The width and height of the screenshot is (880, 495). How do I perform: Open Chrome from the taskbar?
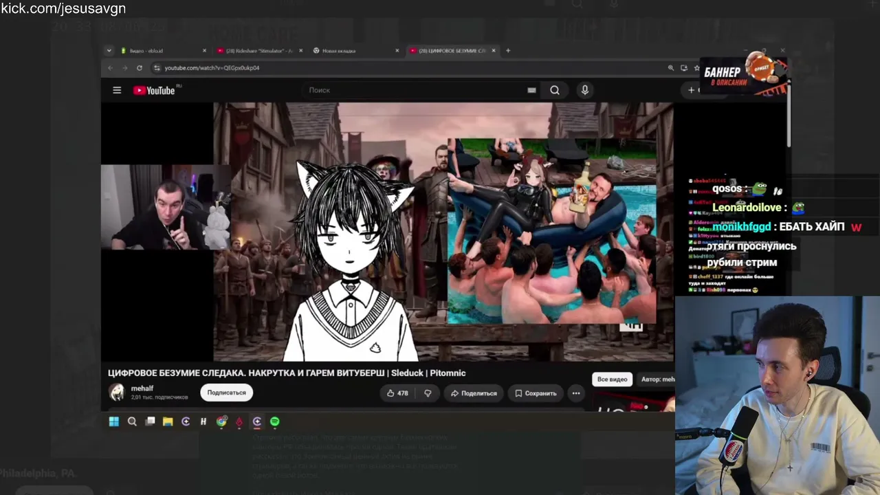pos(221,421)
